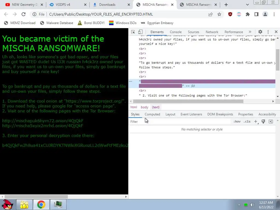Open the Accessibility pane tab
Image resolution: width=280 pixels, height=210 pixels.
267,114
